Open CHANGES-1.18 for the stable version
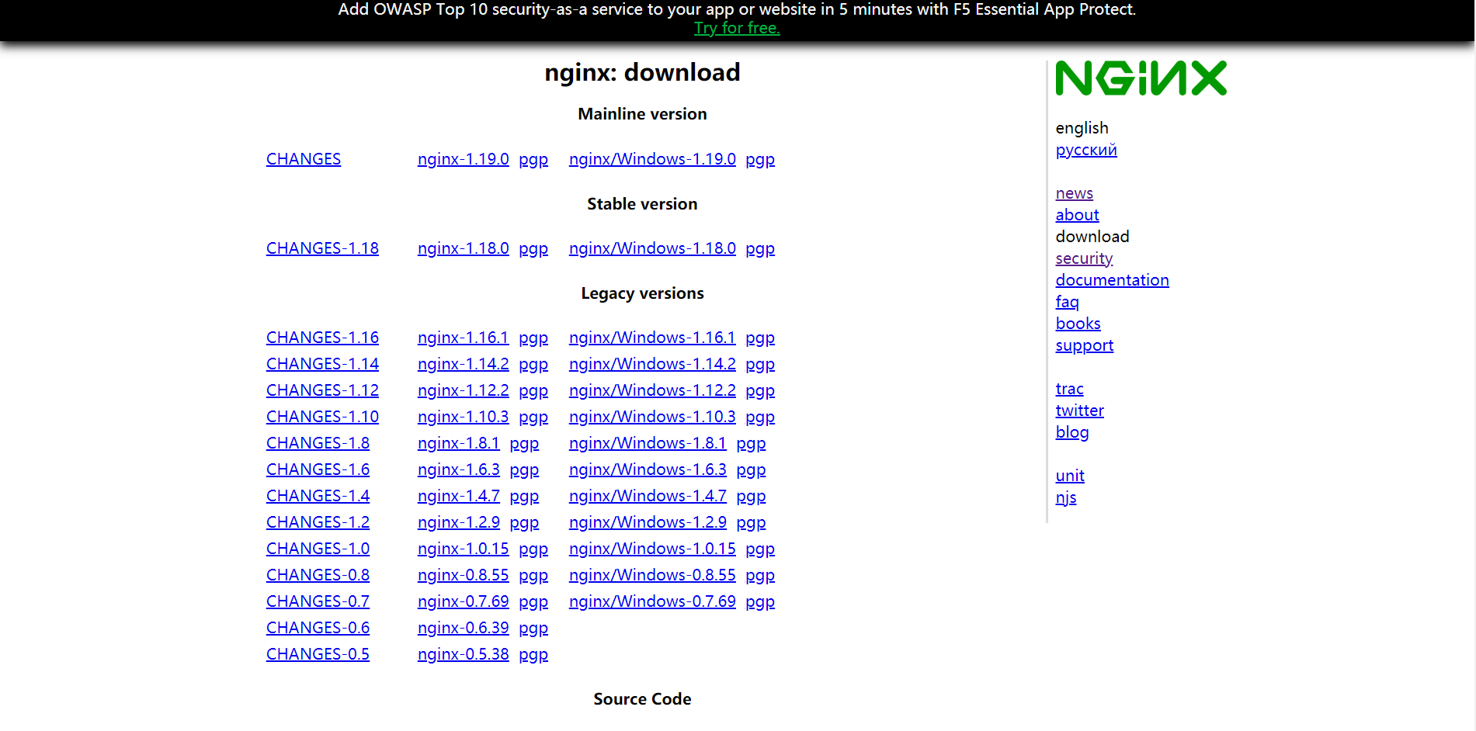 click(321, 248)
